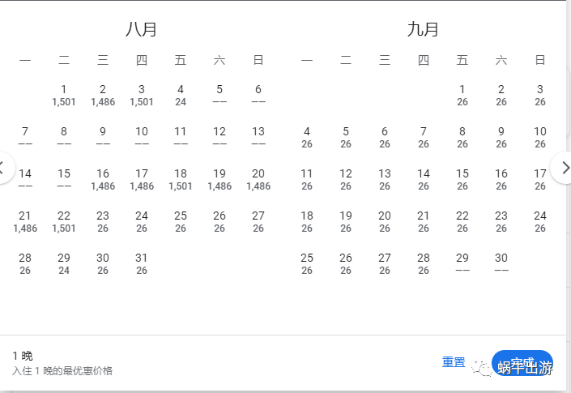Select September 25 date cell
Screen dimensions: 571x393
(x=307, y=264)
